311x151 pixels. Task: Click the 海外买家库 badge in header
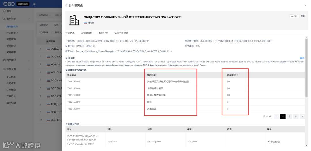click(23, 4)
